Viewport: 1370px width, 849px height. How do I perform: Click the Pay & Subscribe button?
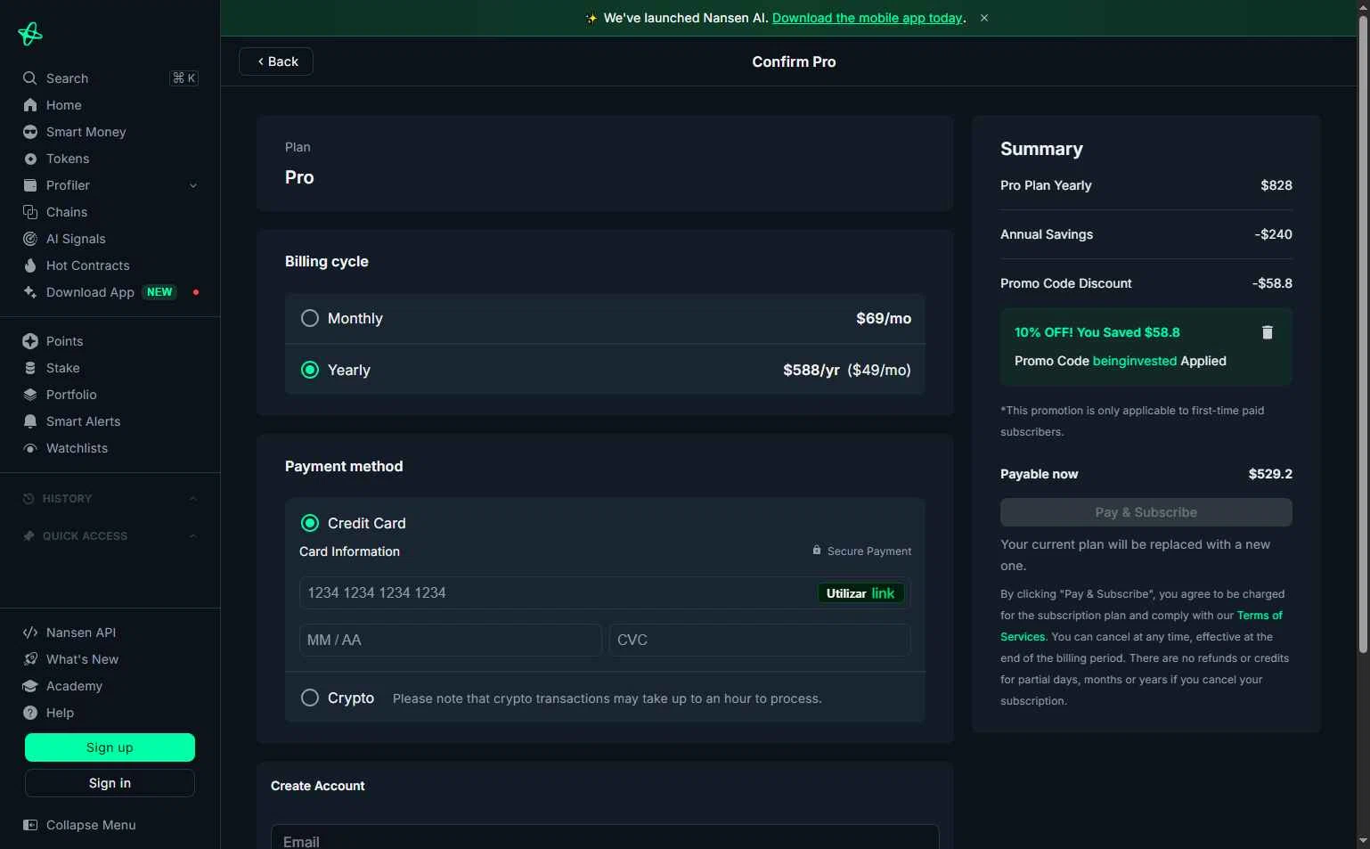click(x=1146, y=512)
